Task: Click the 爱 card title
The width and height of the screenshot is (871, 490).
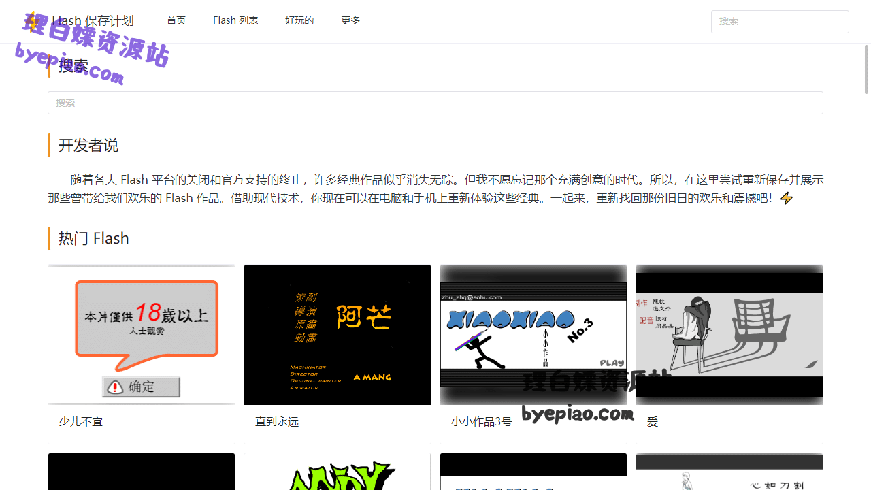Action: [653, 422]
